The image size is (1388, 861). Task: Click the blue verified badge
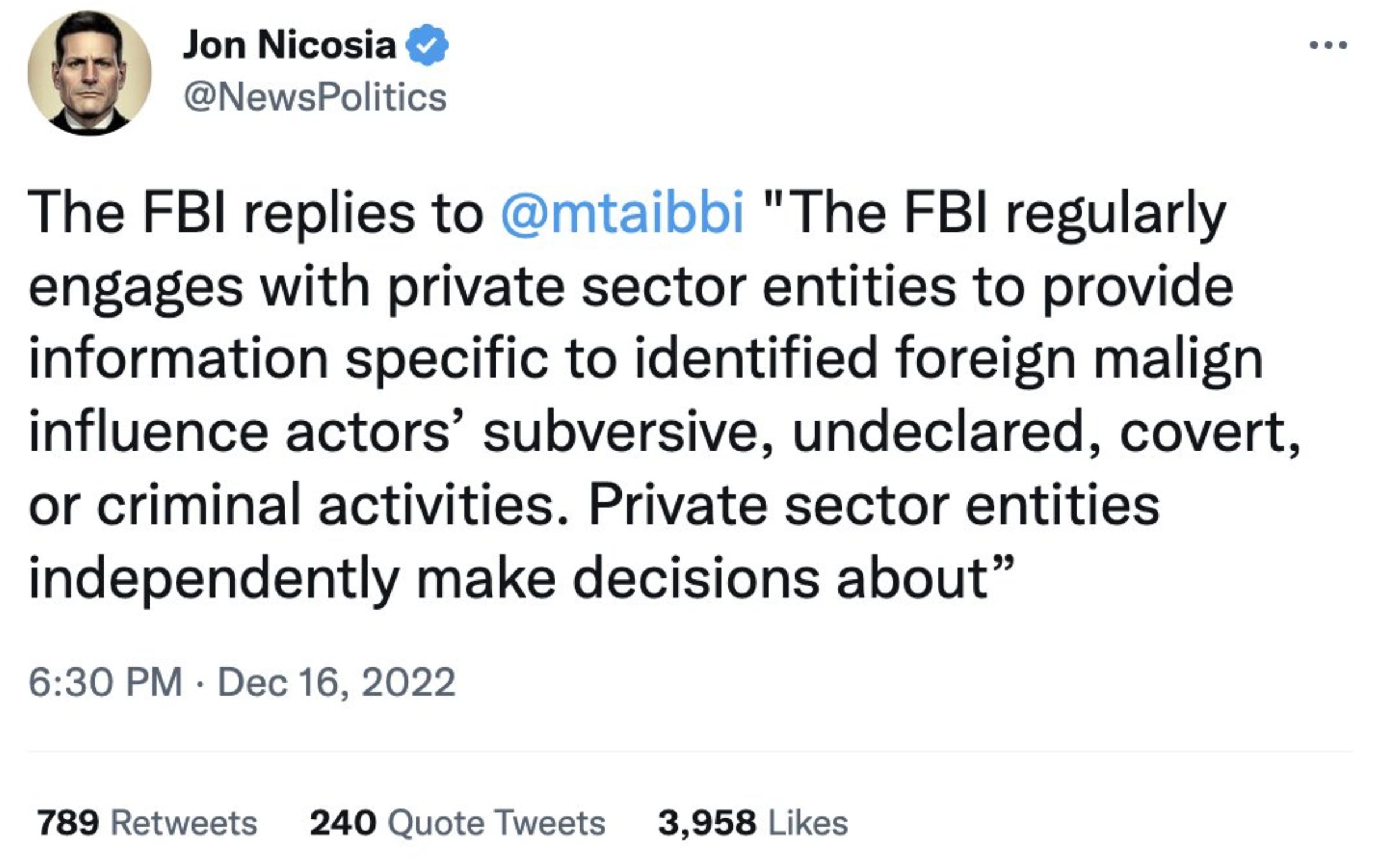click(427, 45)
